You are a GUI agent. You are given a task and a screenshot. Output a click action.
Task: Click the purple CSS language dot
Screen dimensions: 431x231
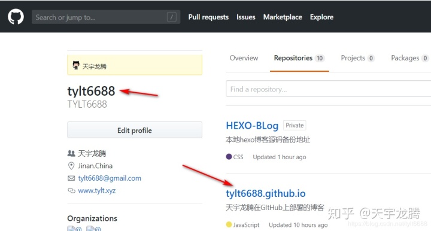(229, 157)
